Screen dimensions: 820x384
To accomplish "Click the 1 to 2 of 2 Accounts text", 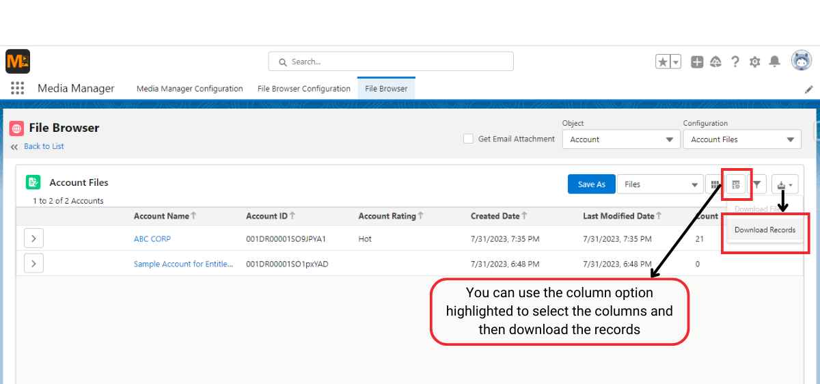I will (68, 201).
